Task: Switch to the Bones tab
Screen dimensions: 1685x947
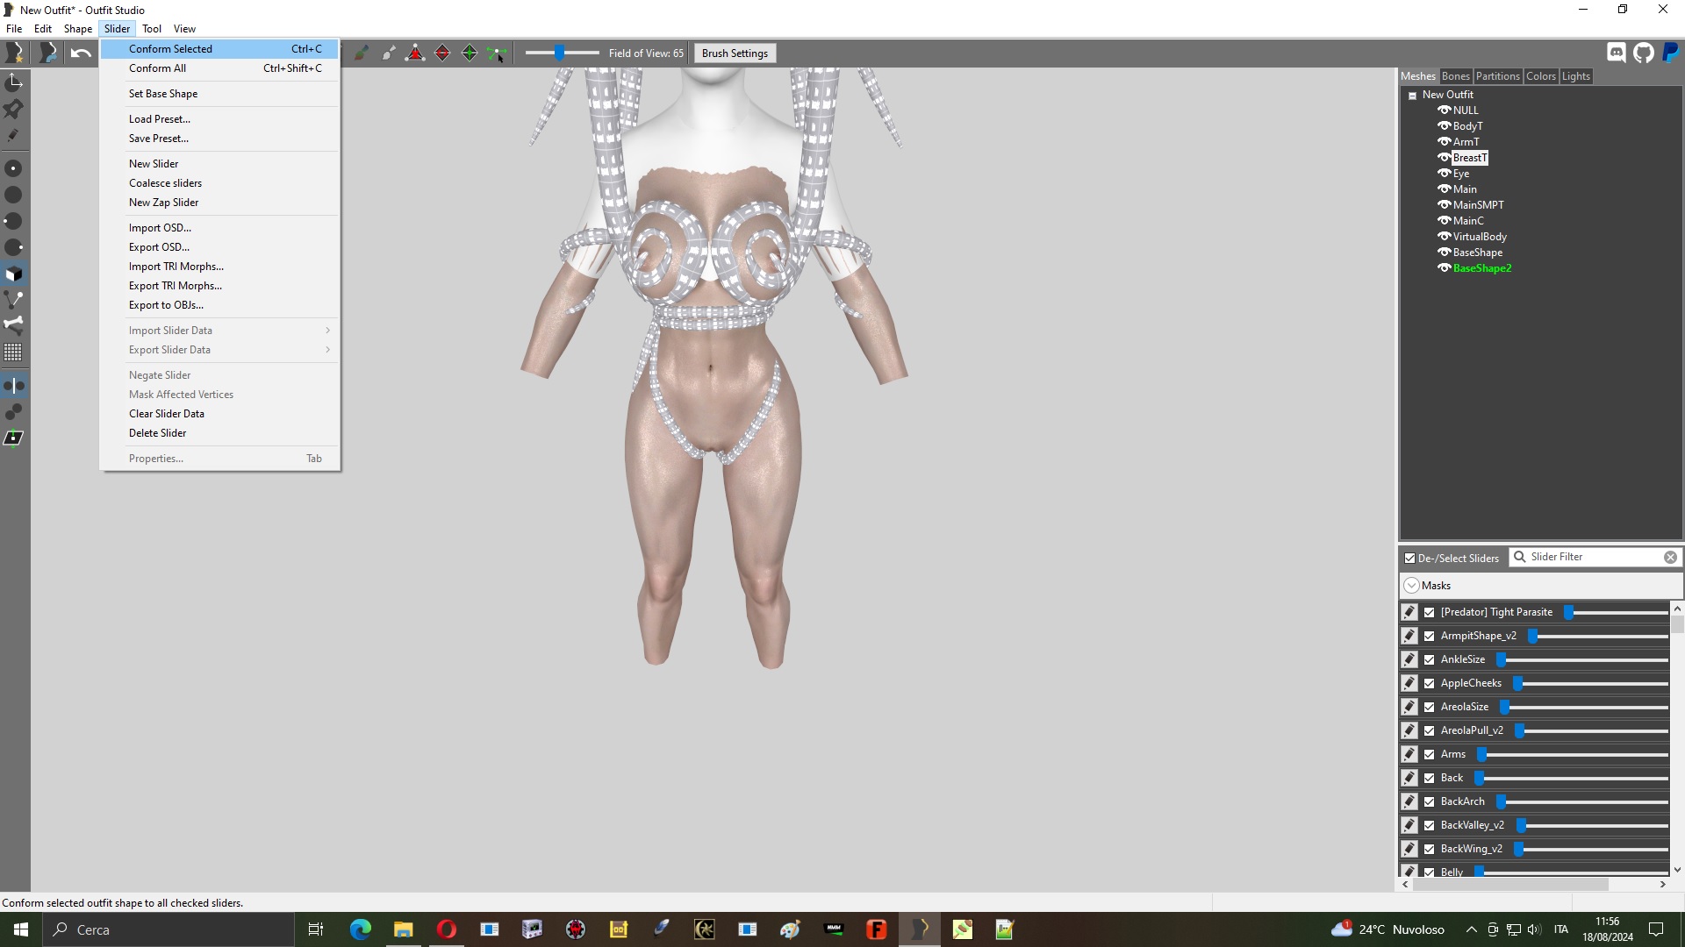Action: (x=1455, y=76)
